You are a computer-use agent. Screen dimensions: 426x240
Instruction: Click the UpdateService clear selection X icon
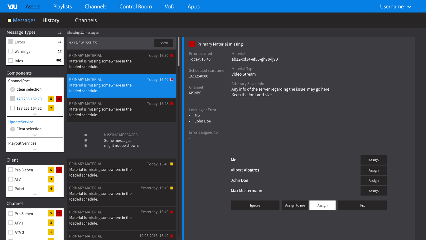coord(12,129)
